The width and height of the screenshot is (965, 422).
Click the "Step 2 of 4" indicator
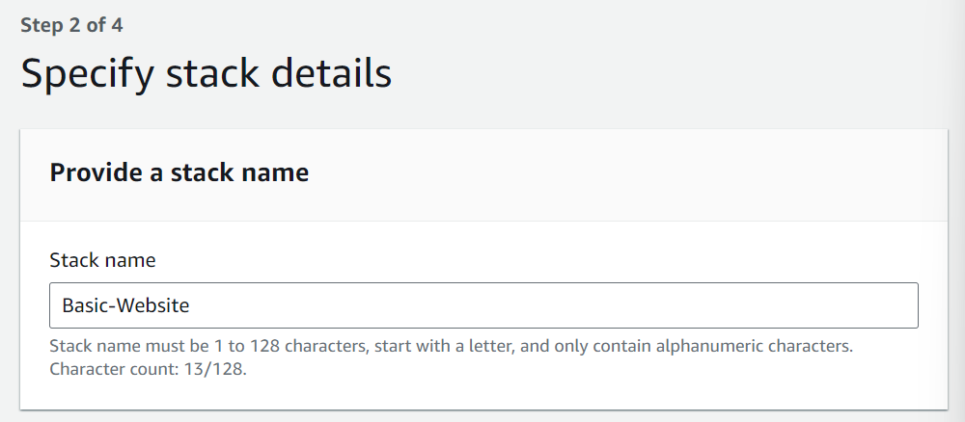[71, 25]
